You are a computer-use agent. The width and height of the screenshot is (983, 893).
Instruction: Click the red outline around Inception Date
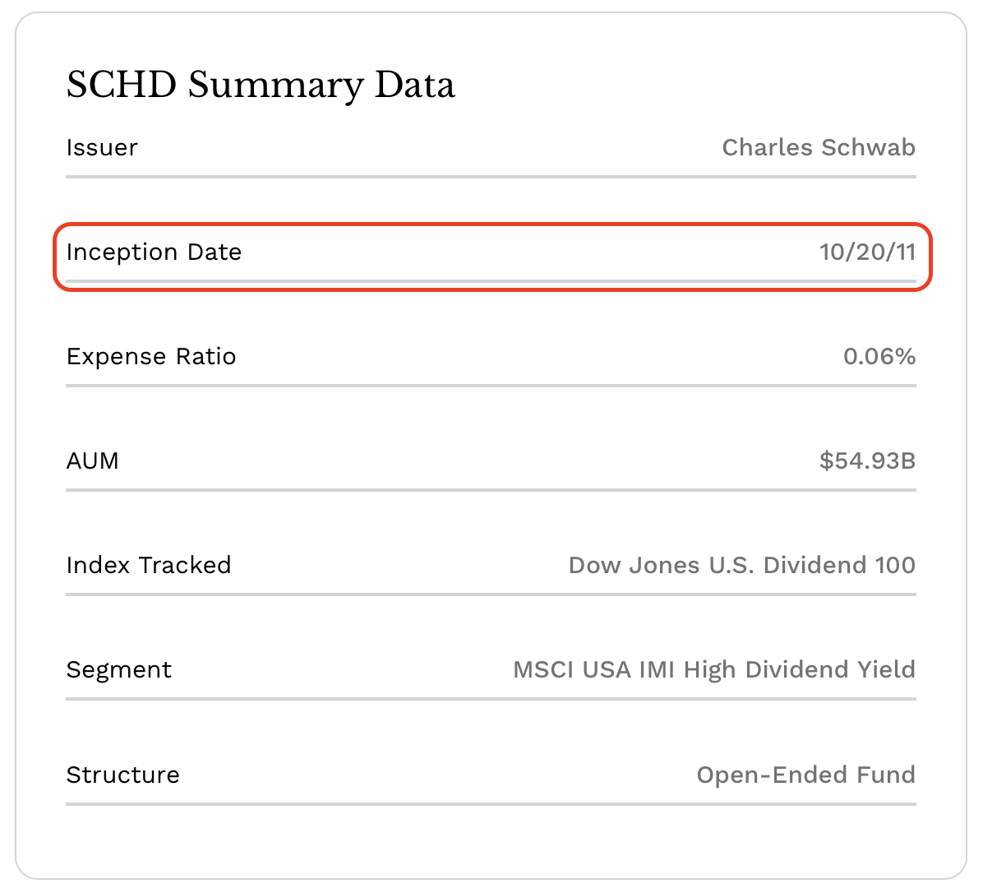point(493,224)
